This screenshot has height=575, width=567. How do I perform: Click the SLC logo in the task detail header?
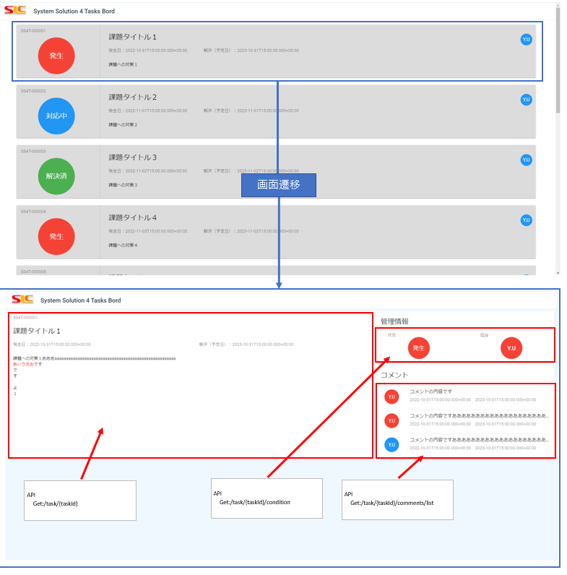click(x=22, y=299)
